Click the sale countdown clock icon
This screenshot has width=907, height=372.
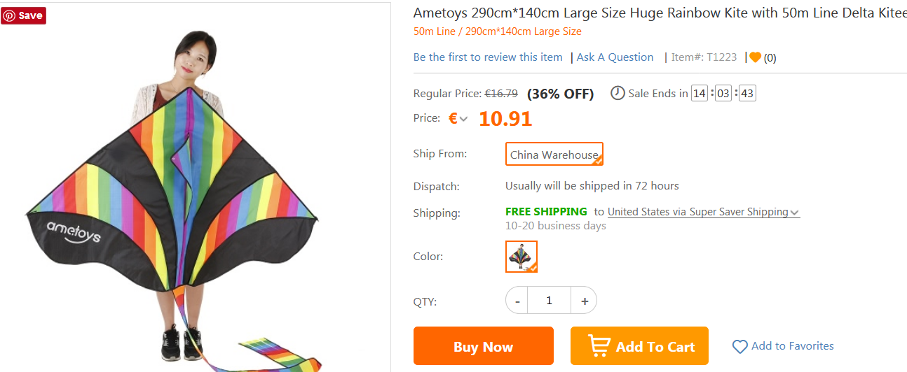click(618, 93)
